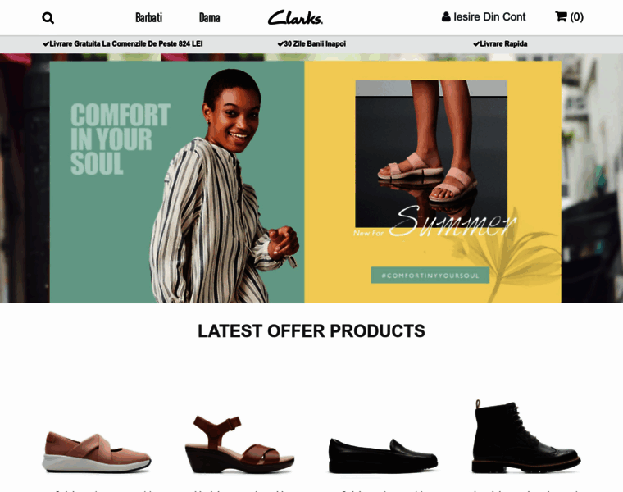Click the Comfort In Your Soul banner text

click(x=121, y=139)
